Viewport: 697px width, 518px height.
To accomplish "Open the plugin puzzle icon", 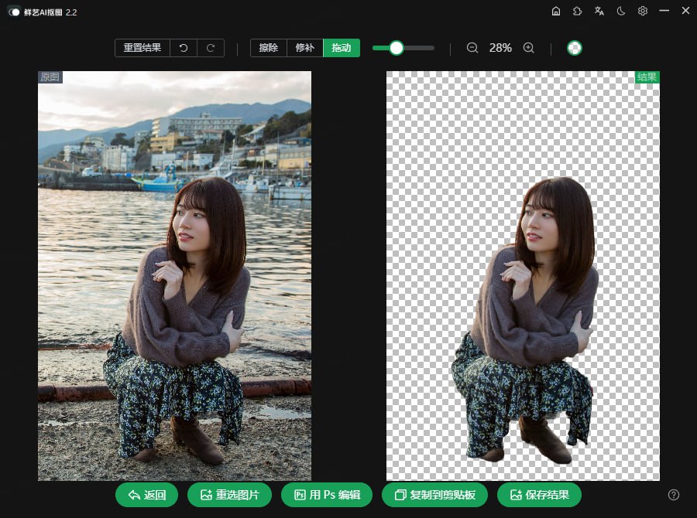I will (x=578, y=12).
